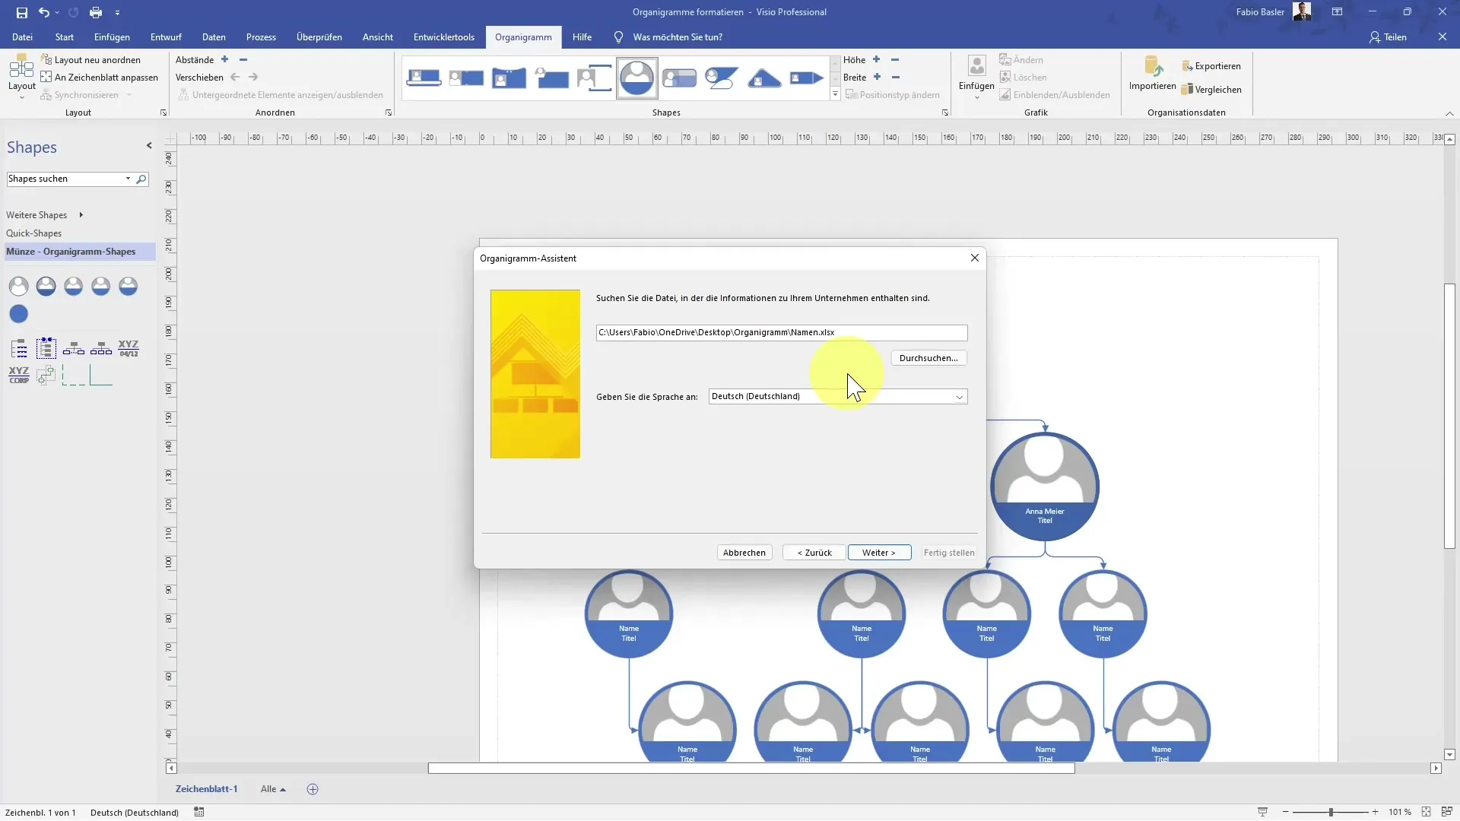Open the Alle pages list
Image resolution: width=1460 pixels, height=821 pixels.
273,789
